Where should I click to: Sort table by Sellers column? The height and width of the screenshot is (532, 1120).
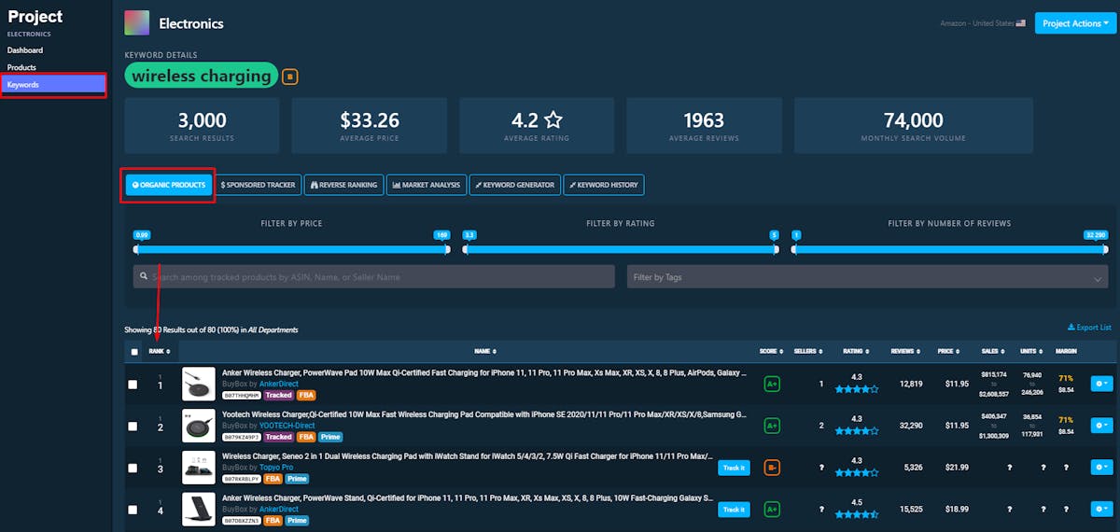coord(807,352)
